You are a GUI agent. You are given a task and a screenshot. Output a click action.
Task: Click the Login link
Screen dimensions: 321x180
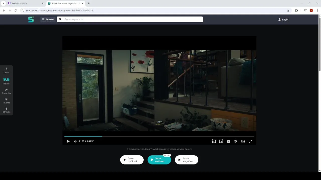283,19
